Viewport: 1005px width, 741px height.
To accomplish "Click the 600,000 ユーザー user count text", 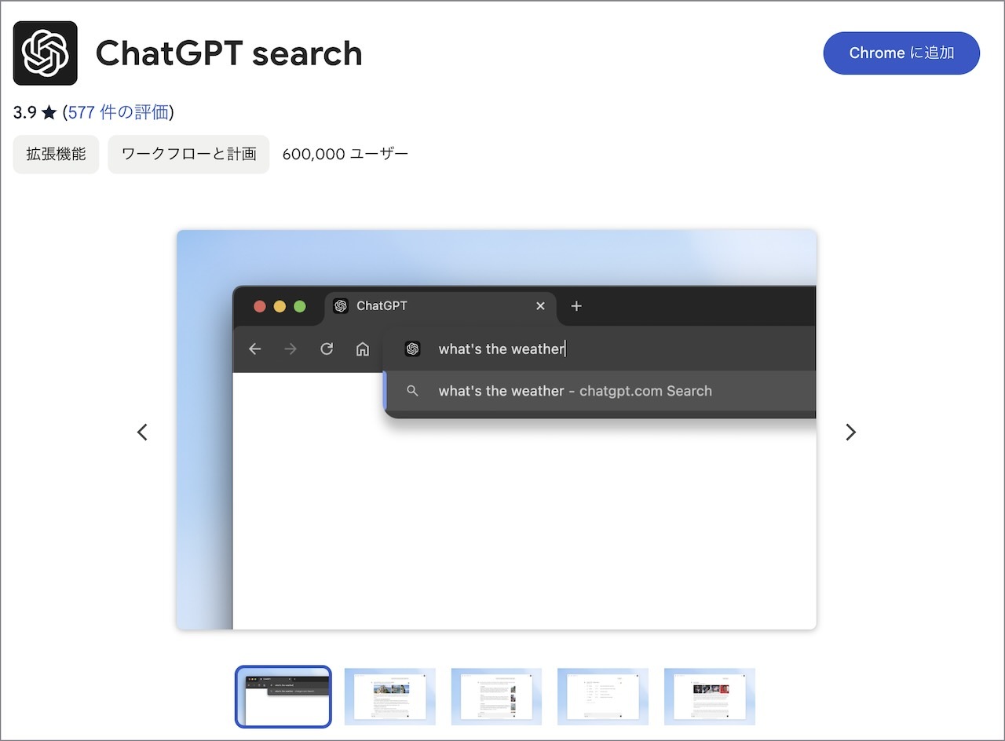I will (x=345, y=154).
